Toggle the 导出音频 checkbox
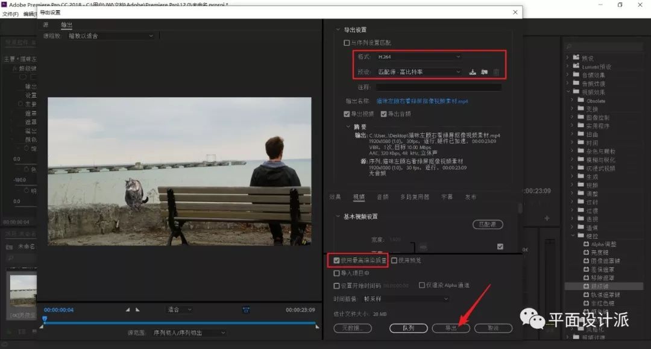651x349 pixels. [x=383, y=113]
